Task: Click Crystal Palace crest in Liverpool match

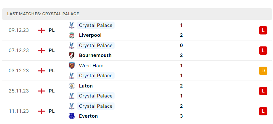Action: point(71,26)
